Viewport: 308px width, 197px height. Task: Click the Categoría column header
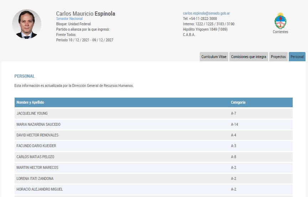[x=238, y=103]
